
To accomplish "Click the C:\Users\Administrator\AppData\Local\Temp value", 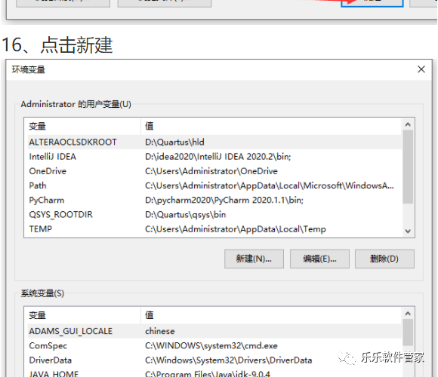I will [x=235, y=229].
